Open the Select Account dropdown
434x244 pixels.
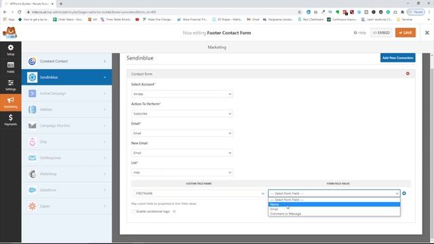pyautogui.click(x=182, y=94)
